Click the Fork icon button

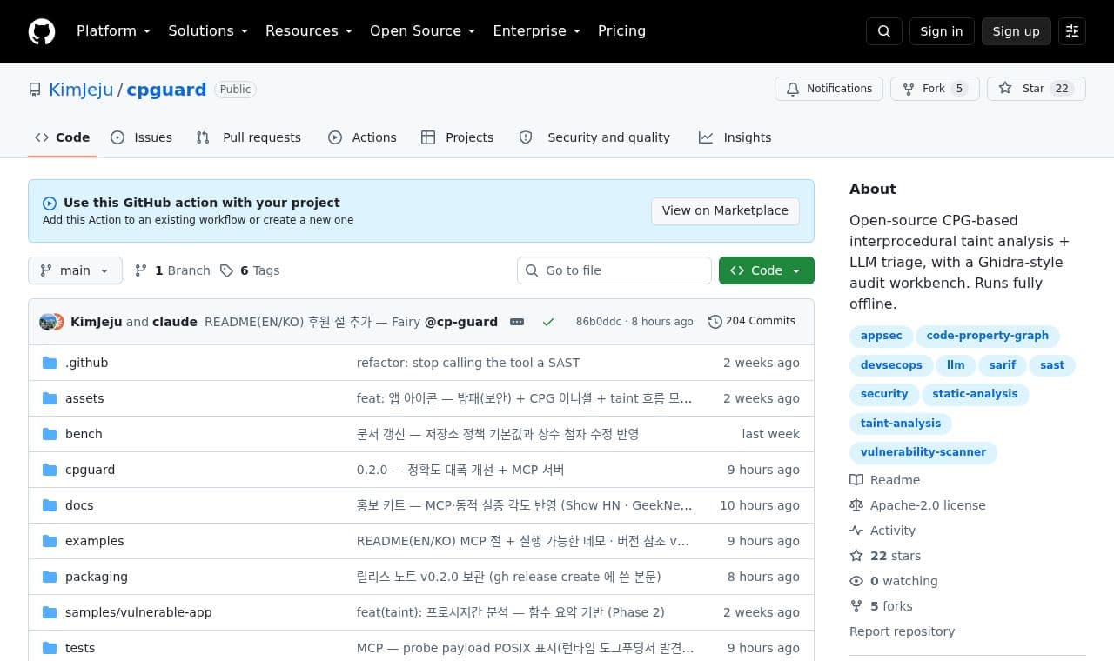pyautogui.click(x=935, y=89)
